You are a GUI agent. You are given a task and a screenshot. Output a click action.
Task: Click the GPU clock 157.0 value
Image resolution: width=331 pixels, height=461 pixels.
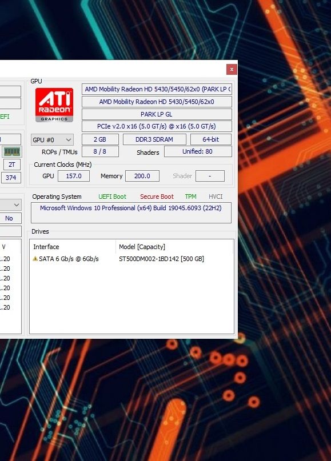click(x=74, y=176)
